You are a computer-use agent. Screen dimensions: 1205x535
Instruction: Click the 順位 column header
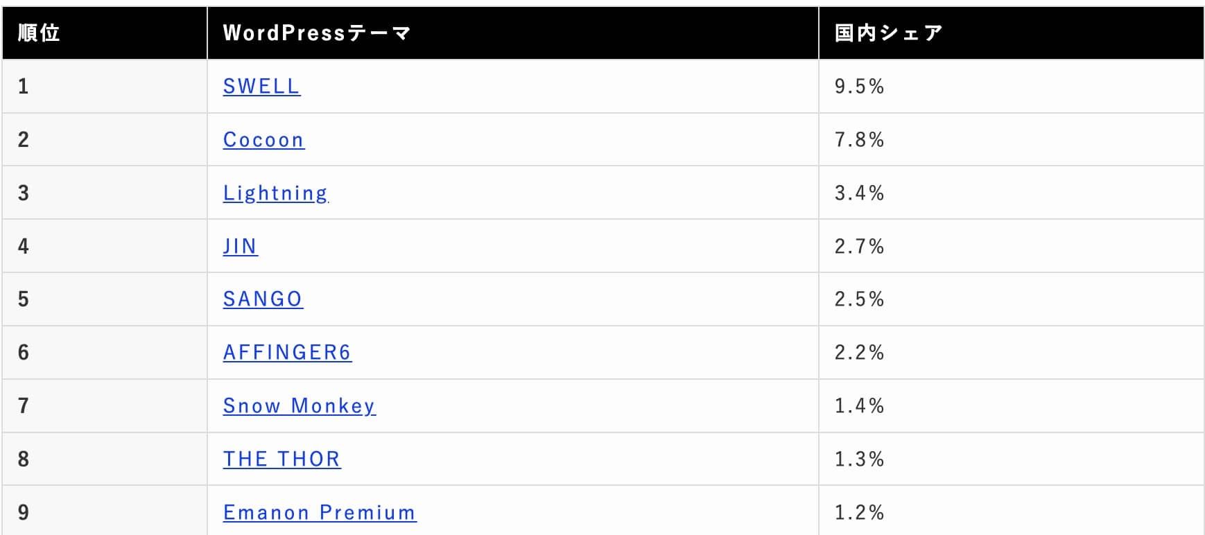click(x=39, y=33)
